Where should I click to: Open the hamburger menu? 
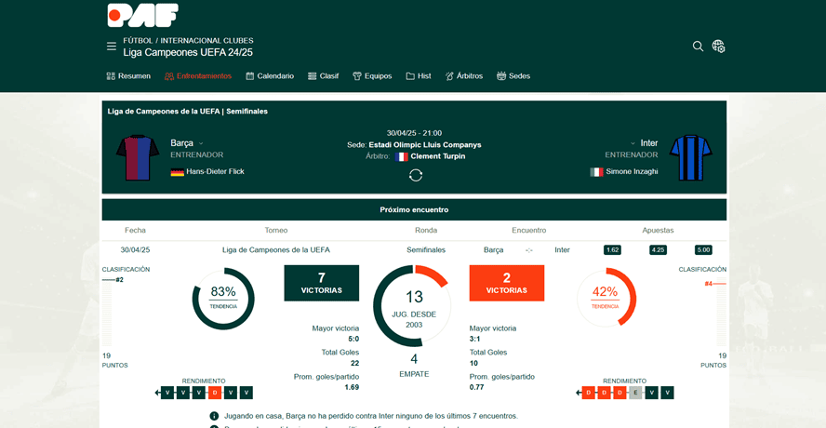tap(112, 47)
